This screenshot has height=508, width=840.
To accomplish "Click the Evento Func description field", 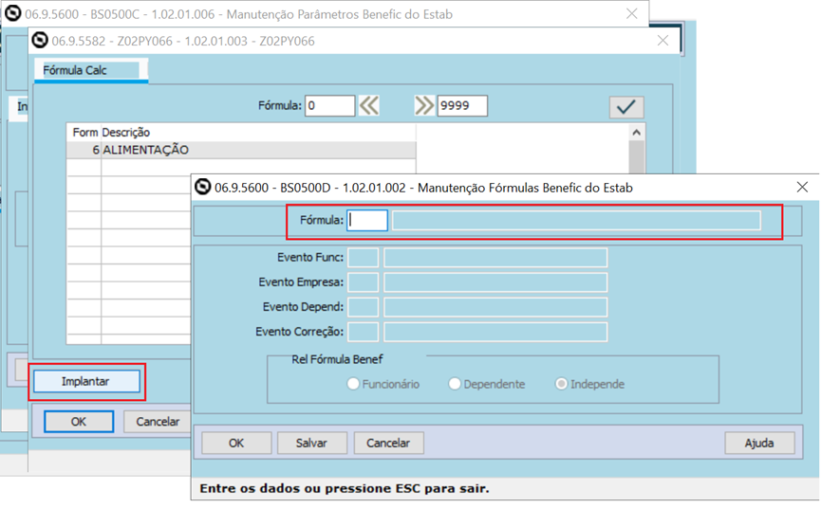I will [495, 257].
